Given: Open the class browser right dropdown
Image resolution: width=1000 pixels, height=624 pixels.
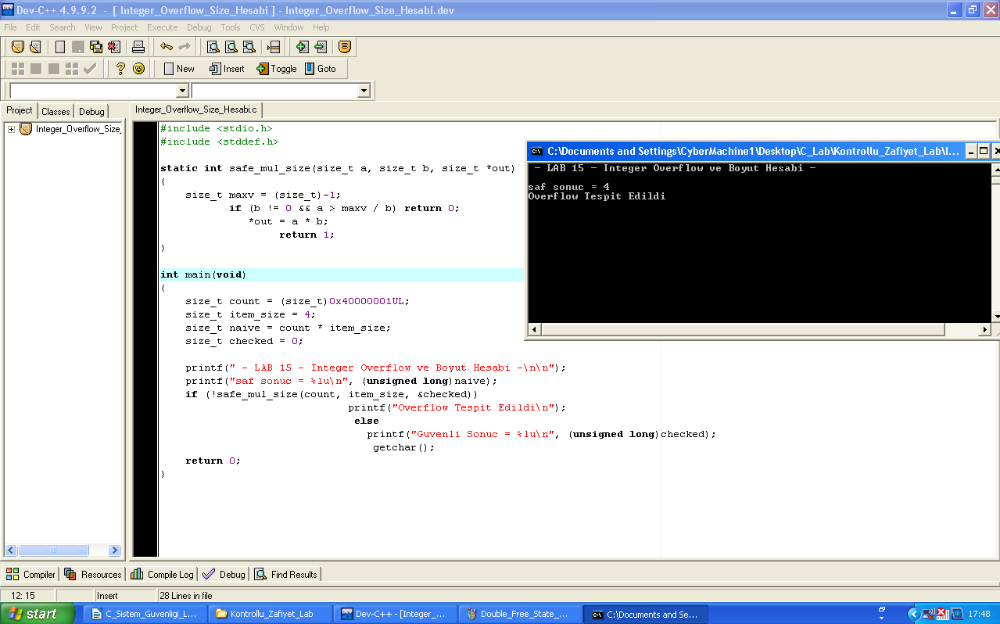Looking at the screenshot, I should 364,91.
